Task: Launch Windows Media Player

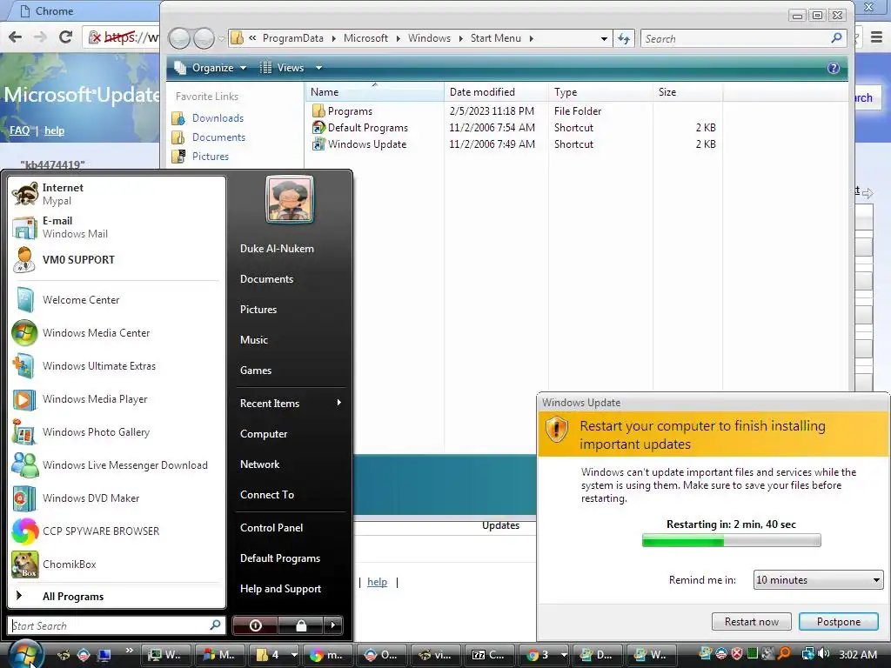Action: (x=117, y=398)
